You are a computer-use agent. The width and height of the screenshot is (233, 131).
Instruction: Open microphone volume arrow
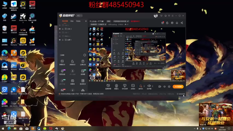point(144,86)
